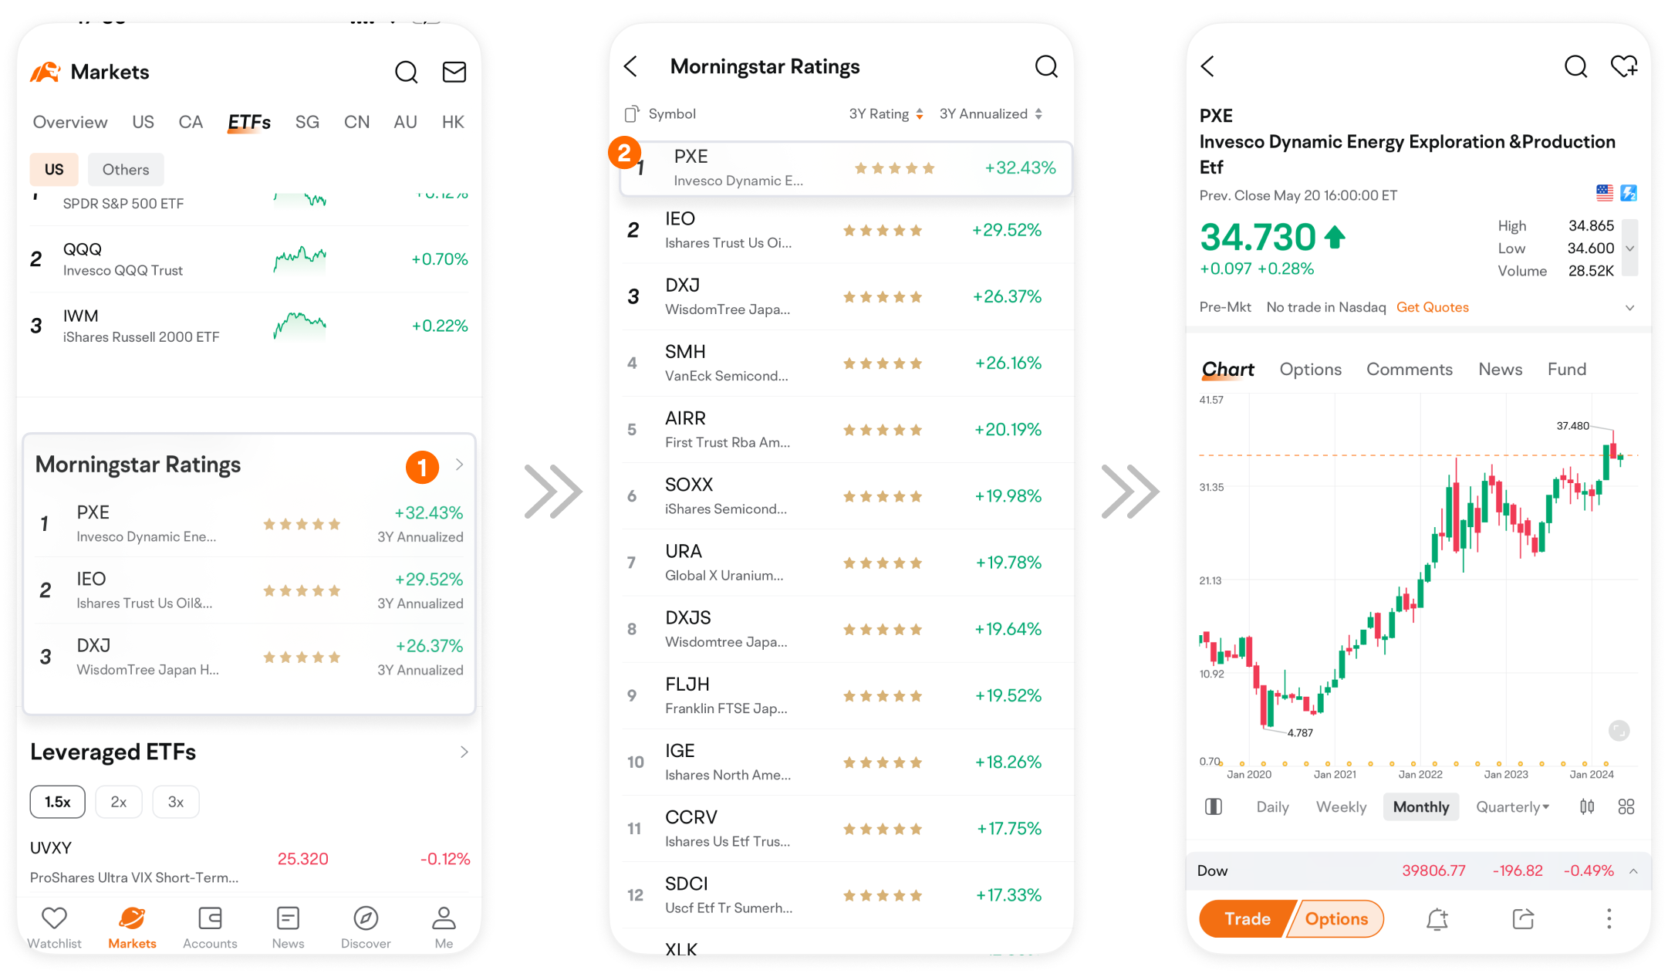
Task: Share PXE using the share icon
Action: pyautogui.click(x=1523, y=919)
